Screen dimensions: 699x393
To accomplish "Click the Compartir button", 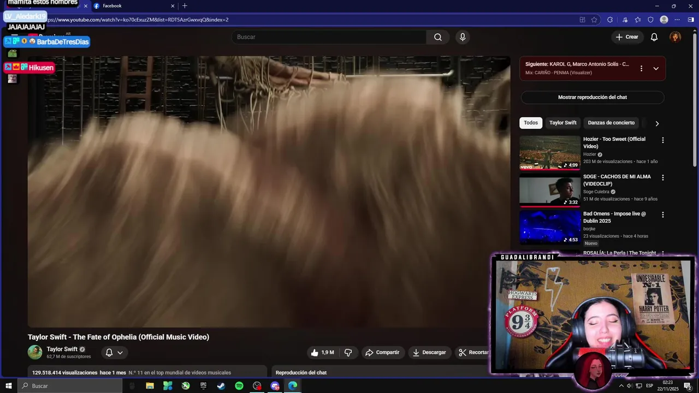I will [x=382, y=353].
